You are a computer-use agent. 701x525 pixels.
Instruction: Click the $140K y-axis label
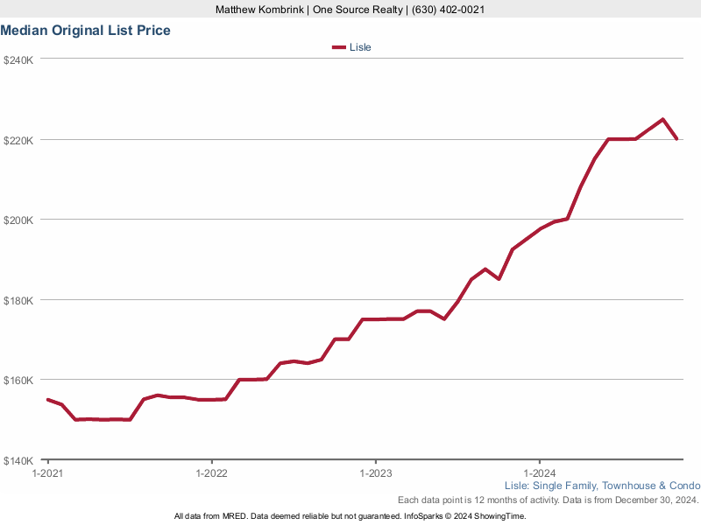18,461
